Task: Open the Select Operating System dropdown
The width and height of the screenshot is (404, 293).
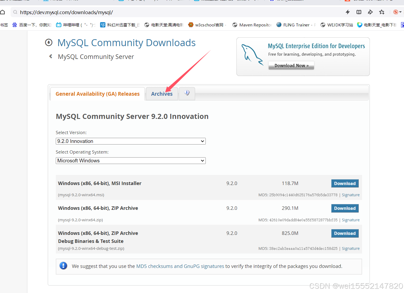Action: pyautogui.click(x=130, y=160)
